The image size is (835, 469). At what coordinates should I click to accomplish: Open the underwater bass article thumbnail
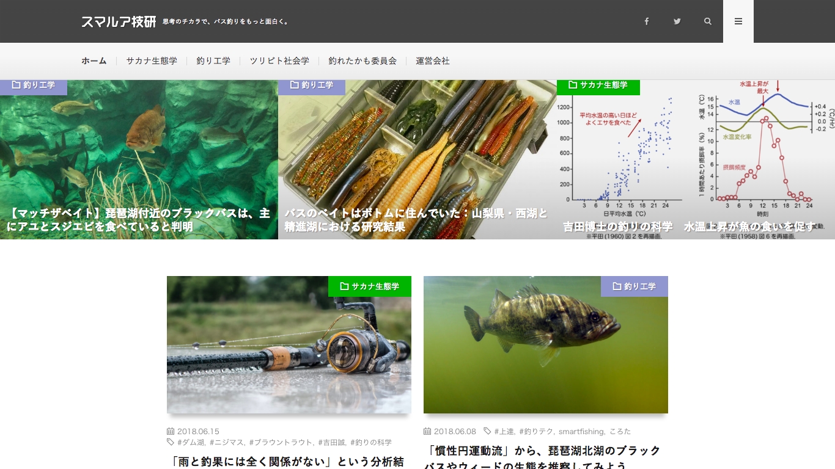[546, 344]
